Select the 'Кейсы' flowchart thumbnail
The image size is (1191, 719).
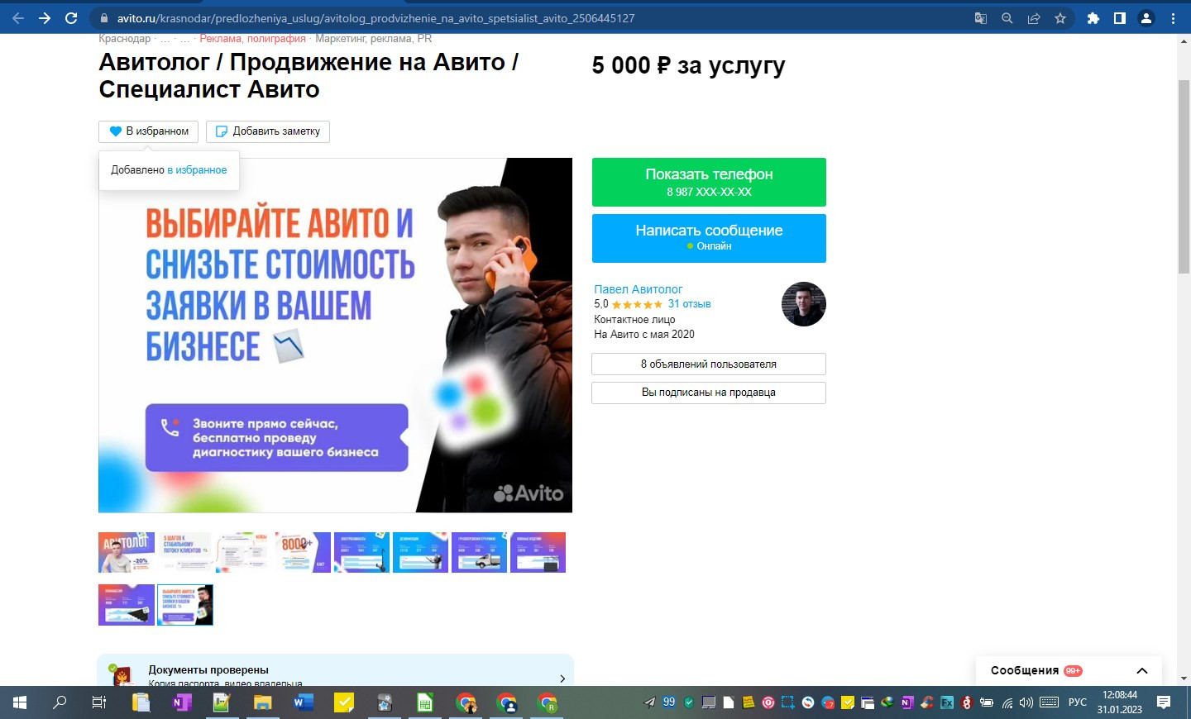(244, 552)
